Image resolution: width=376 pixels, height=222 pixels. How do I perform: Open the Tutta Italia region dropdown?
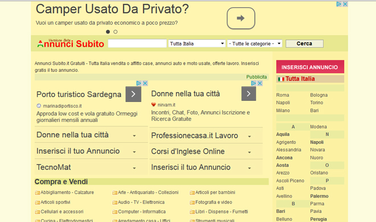197,44
